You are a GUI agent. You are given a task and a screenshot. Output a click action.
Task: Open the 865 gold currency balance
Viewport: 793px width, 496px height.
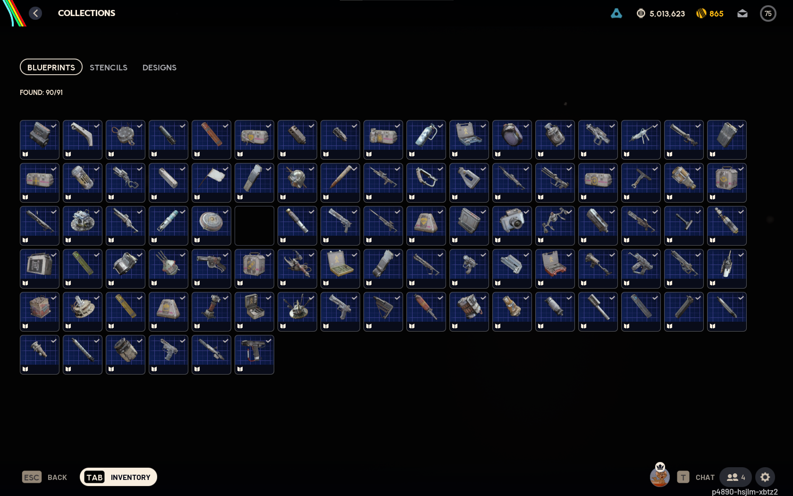pyautogui.click(x=710, y=14)
